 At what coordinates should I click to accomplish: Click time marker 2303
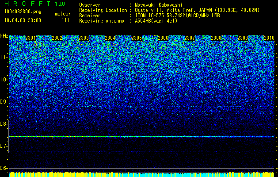coord(84,38)
